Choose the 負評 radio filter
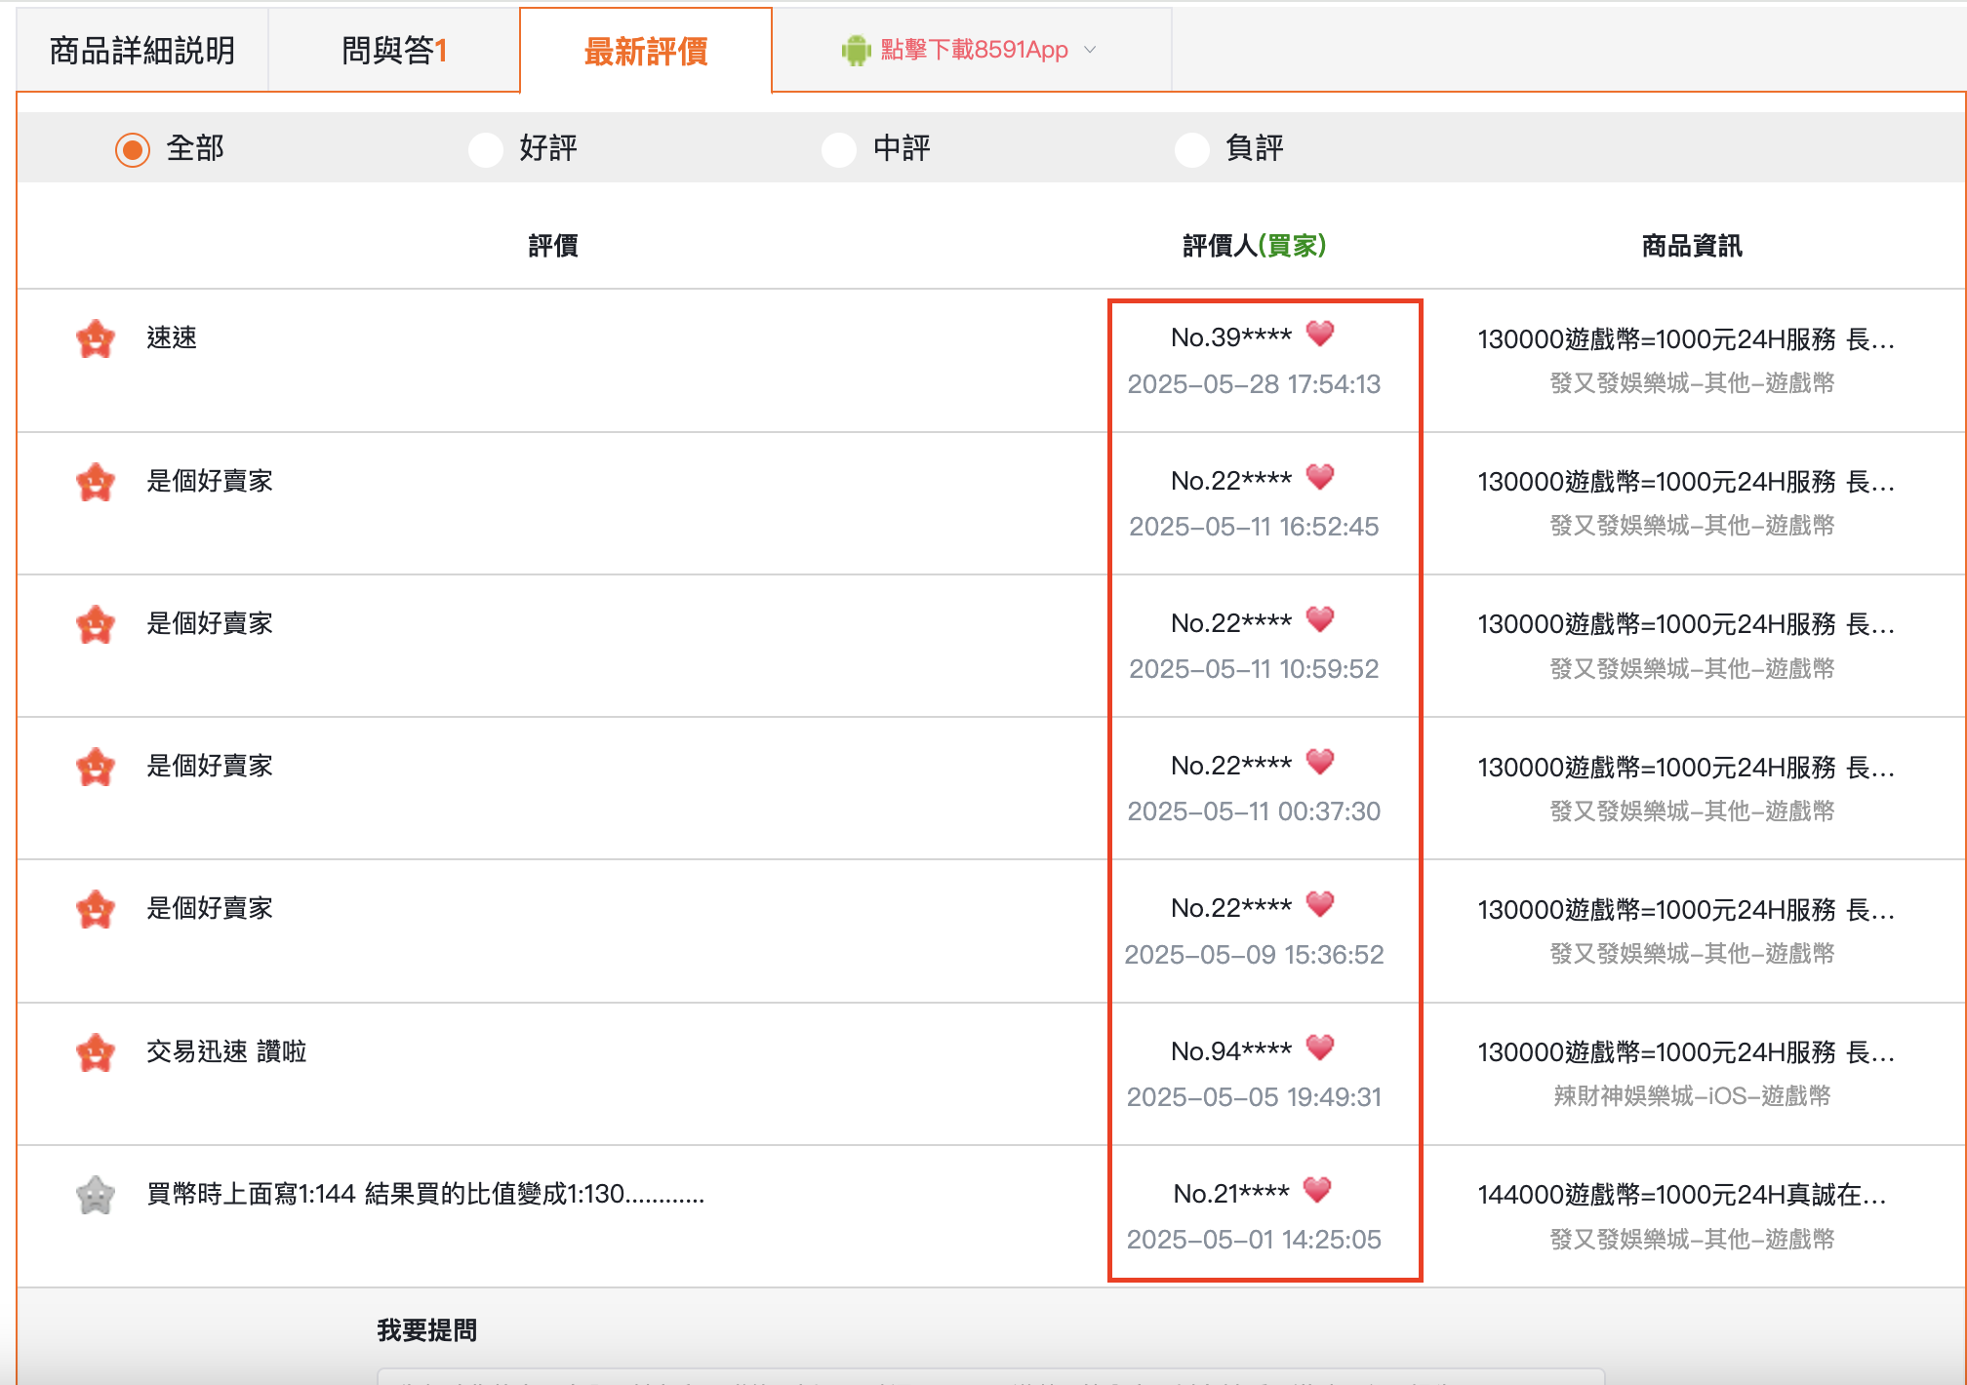The image size is (1967, 1385). click(1192, 149)
